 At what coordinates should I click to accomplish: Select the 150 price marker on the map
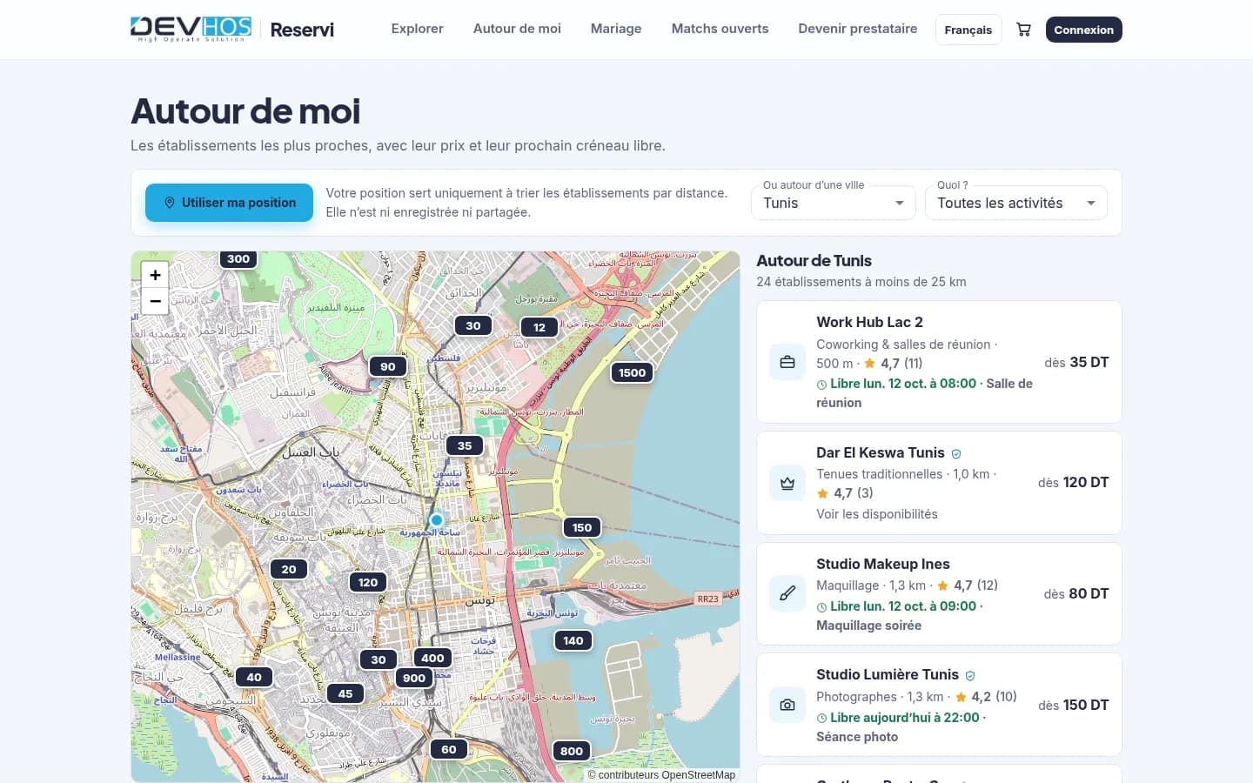pyautogui.click(x=582, y=527)
